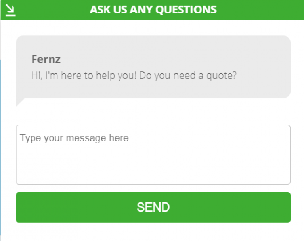
Task: Click the "ASK US ANY QUESTIONS" header title
Action: pos(153,10)
